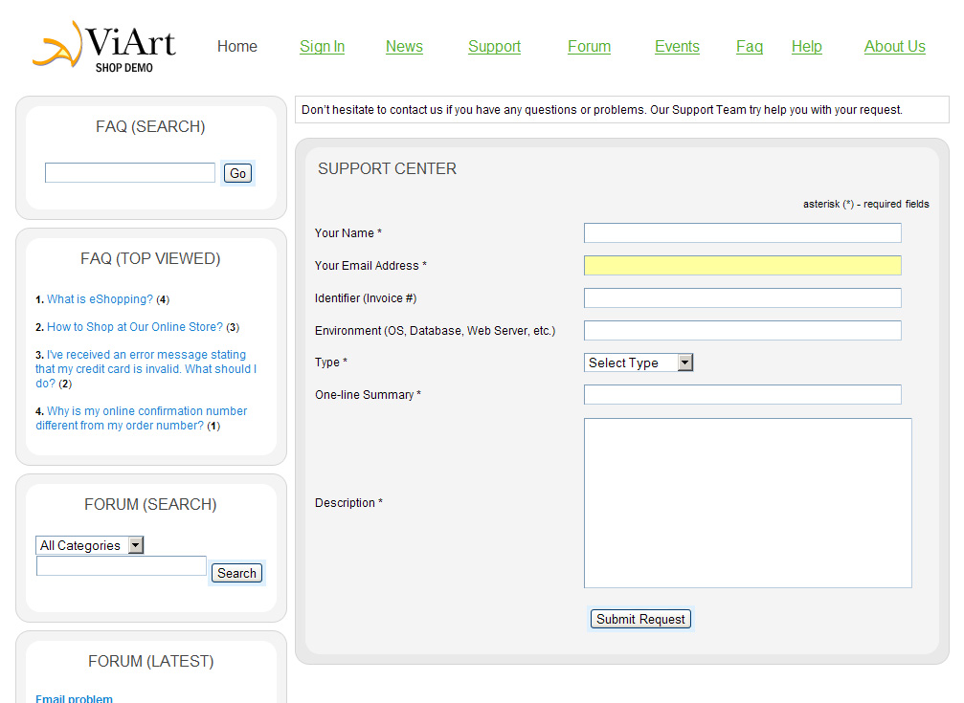This screenshot has width=964, height=703.
Task: Click the 'FORUM (LATEST)' heading
Action: (150, 661)
